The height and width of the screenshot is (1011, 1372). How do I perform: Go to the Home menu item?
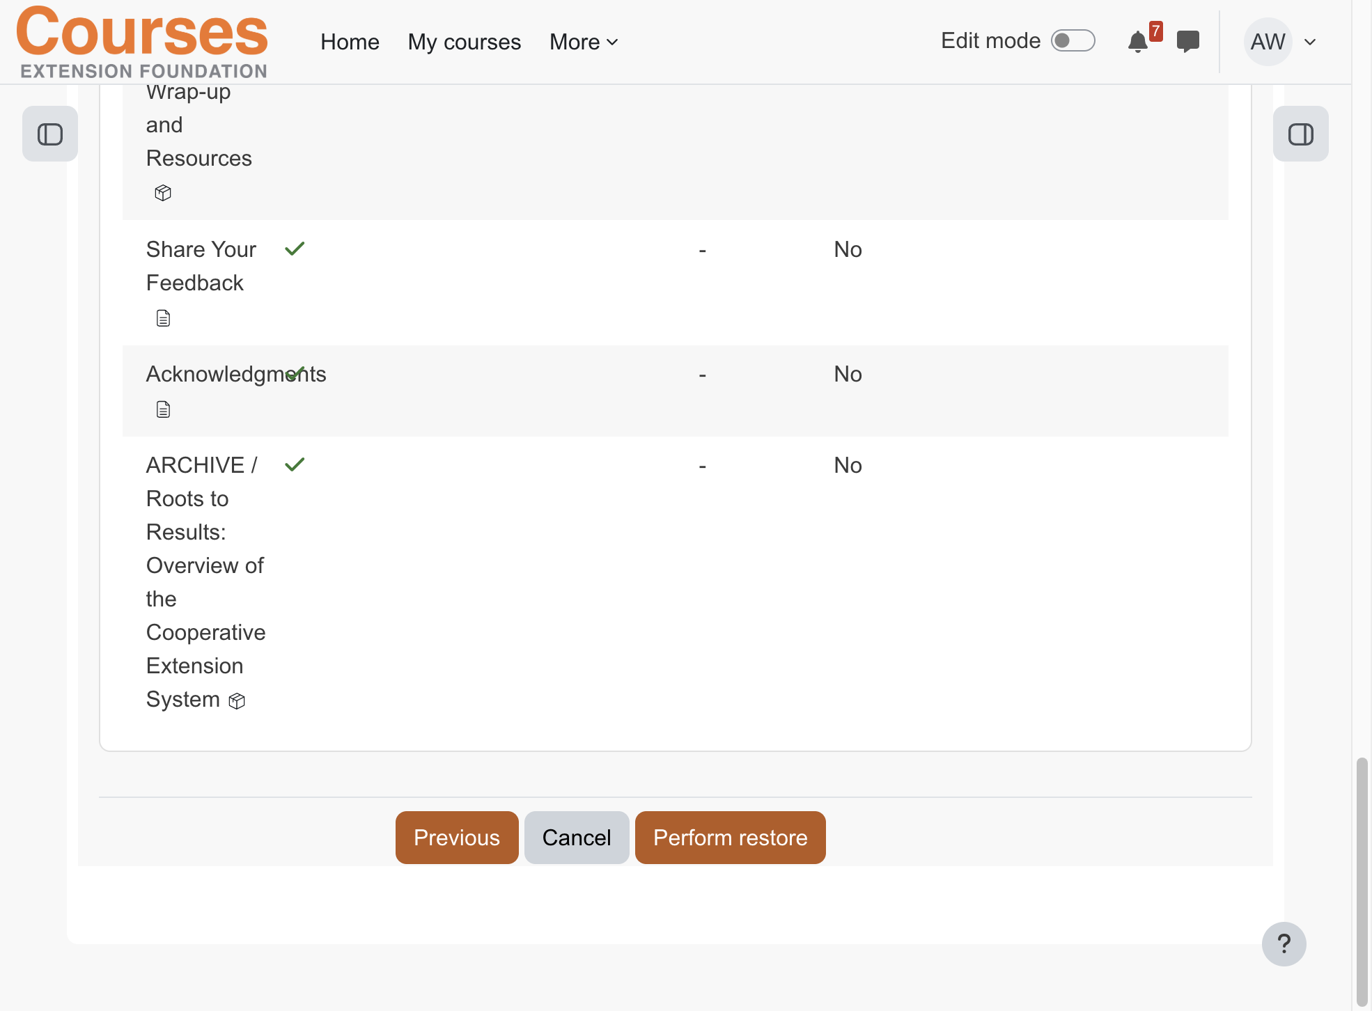pyautogui.click(x=350, y=42)
